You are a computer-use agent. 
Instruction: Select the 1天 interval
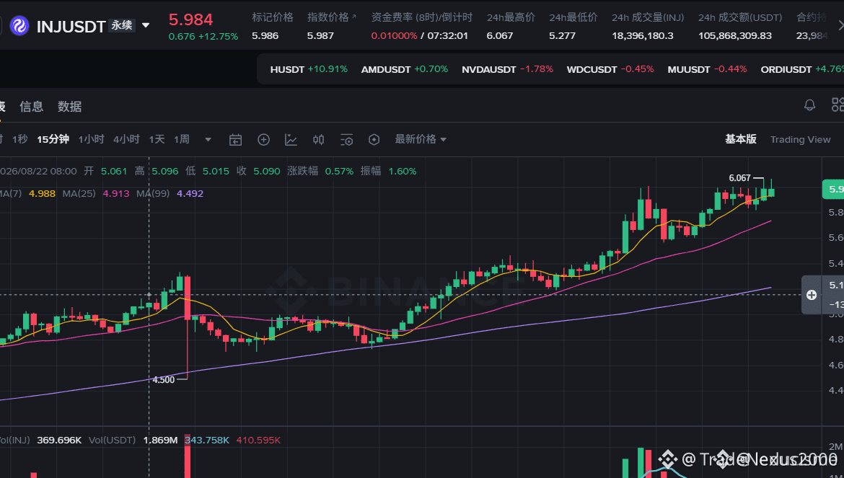[x=157, y=139]
